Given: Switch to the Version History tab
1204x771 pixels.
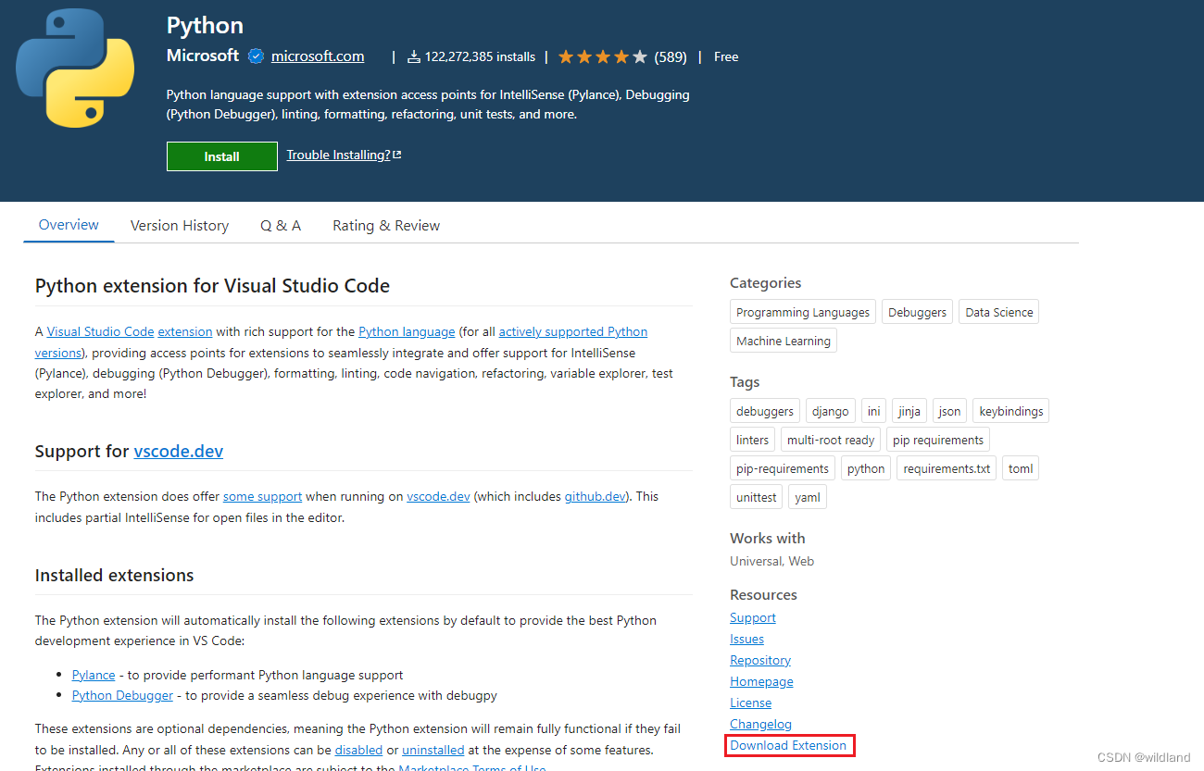Looking at the screenshot, I should click(180, 226).
